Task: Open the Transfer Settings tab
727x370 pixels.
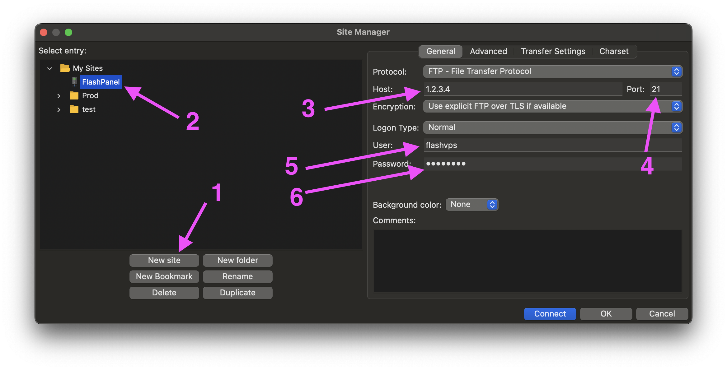Action: pyautogui.click(x=553, y=51)
